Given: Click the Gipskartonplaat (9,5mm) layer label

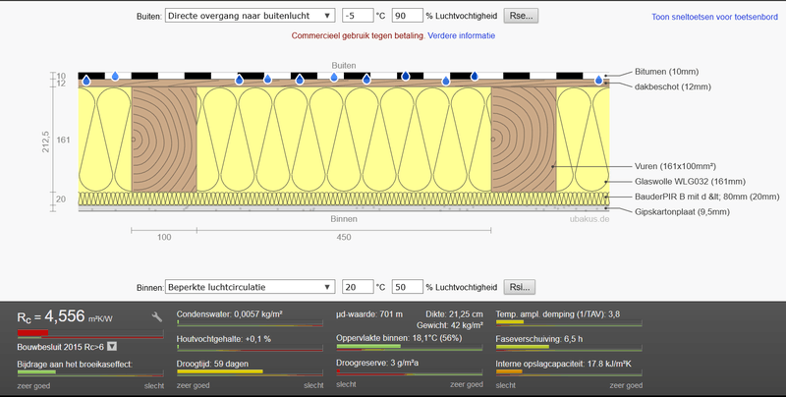Looking at the screenshot, I should 682,211.
